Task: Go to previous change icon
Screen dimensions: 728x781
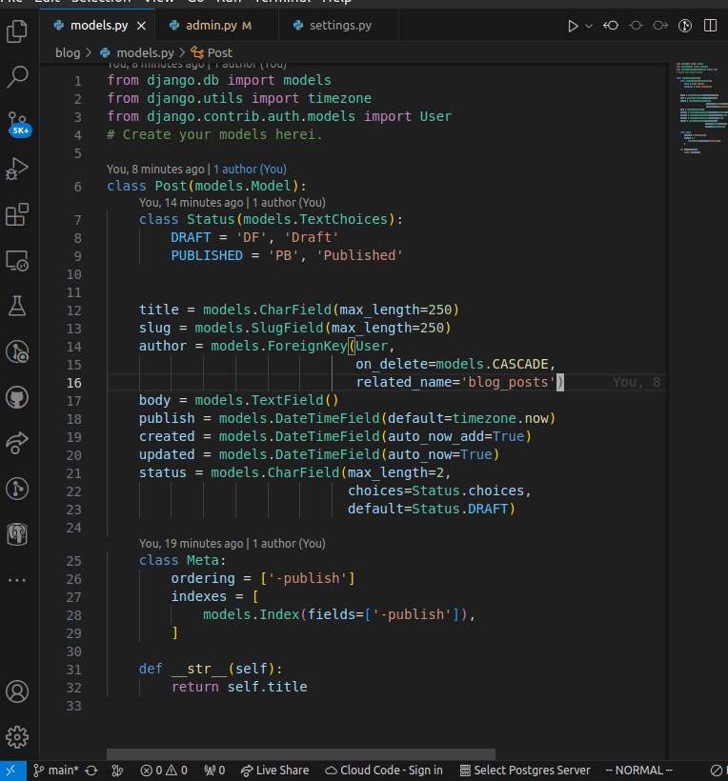Action: pos(611,26)
